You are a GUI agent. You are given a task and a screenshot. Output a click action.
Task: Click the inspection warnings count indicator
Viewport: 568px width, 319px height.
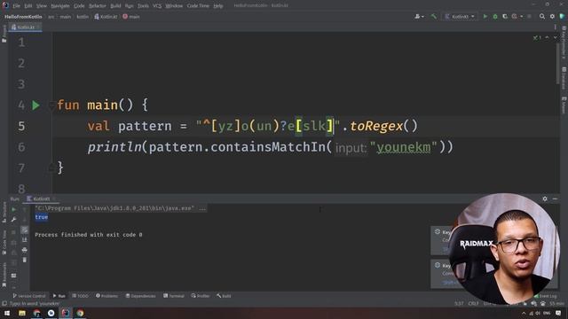[x=537, y=37]
